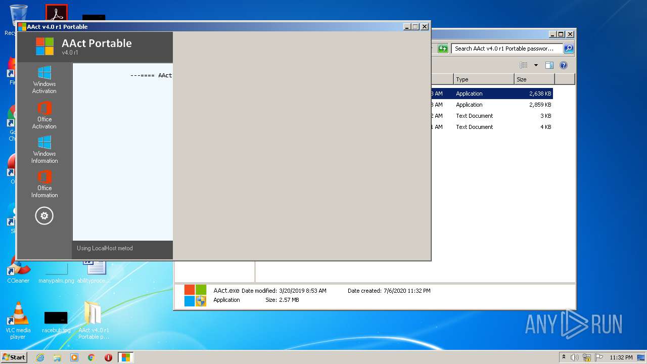This screenshot has height=364, width=647.
Task: Sort files by Size column
Action: coord(534,79)
